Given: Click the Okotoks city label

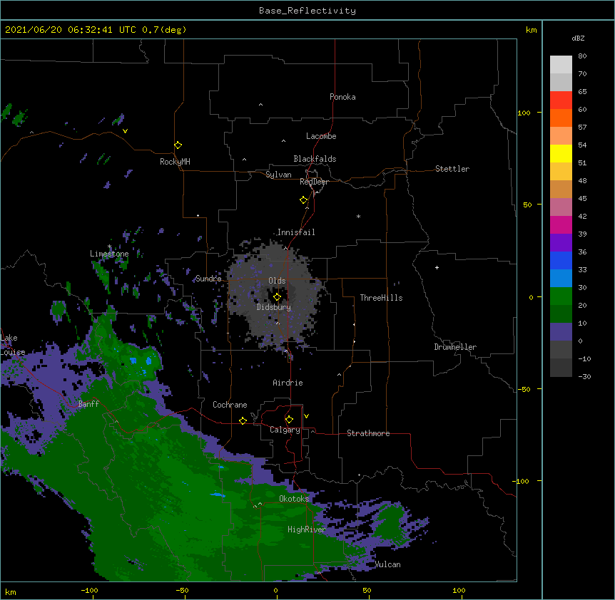Looking at the screenshot, I should [x=294, y=499].
